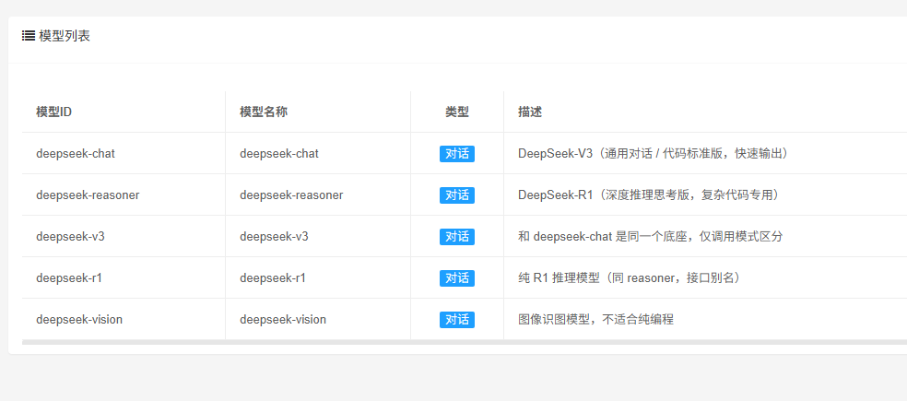Click the 对话 tag in deepseek-r1 row
The height and width of the screenshot is (401, 907).
(x=457, y=278)
